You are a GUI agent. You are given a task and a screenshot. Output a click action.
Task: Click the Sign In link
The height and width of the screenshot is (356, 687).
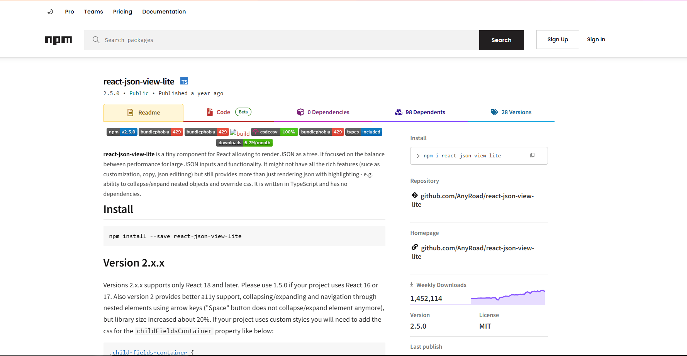pyautogui.click(x=596, y=39)
